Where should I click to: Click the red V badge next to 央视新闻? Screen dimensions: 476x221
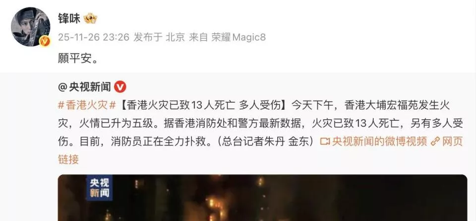(x=120, y=87)
